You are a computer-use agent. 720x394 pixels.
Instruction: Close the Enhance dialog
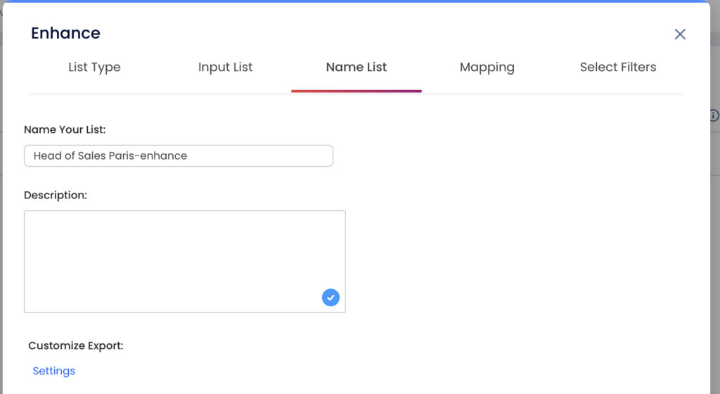(x=680, y=34)
